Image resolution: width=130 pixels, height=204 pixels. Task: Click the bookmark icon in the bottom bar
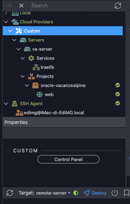(x=127, y=193)
